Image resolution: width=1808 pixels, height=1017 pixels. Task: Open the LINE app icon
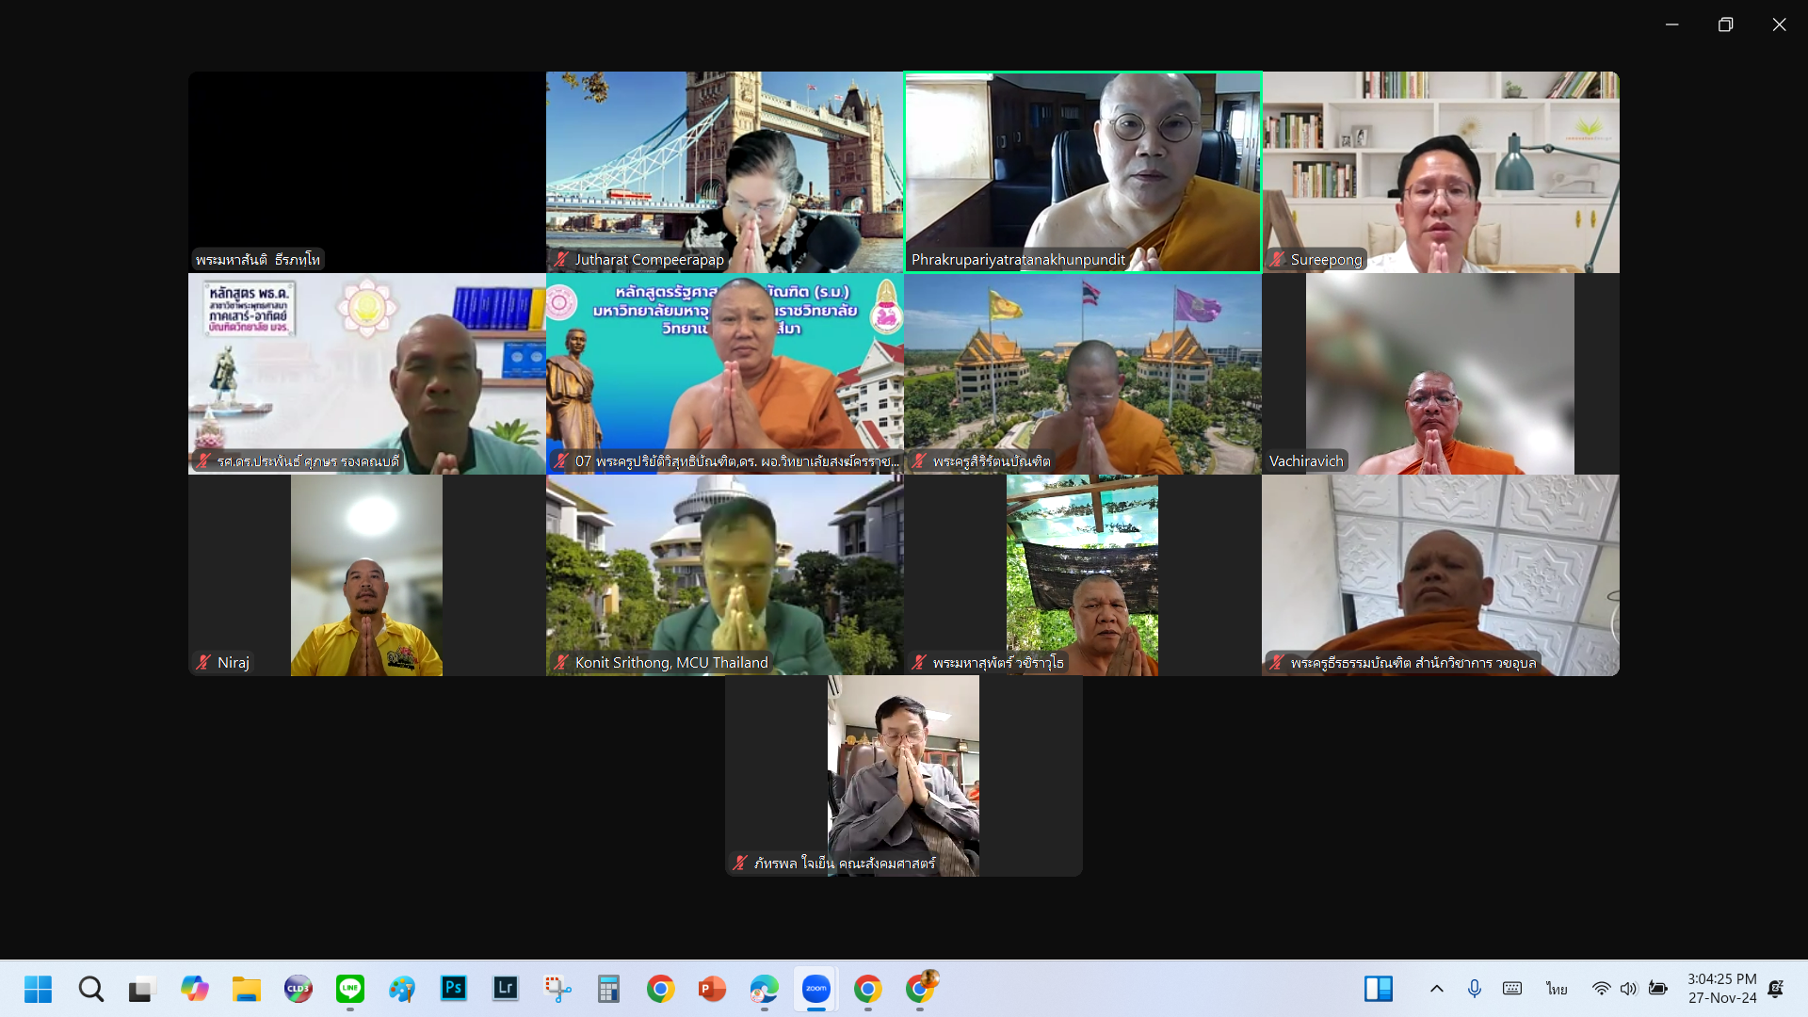pos(350,989)
